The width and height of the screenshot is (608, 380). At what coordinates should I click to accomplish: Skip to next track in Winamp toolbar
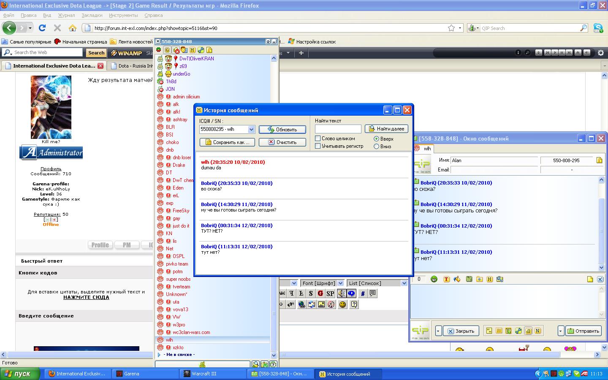point(570,53)
